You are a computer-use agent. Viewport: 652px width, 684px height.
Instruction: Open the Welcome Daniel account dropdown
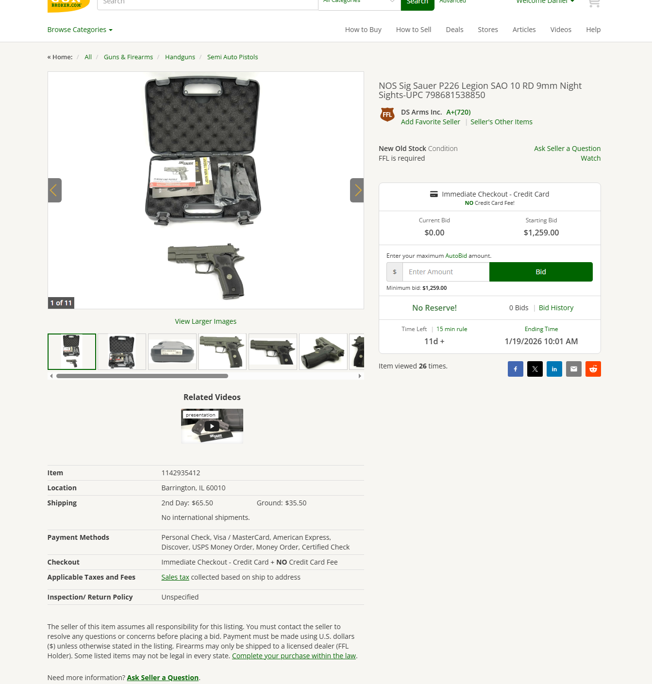[x=545, y=2]
